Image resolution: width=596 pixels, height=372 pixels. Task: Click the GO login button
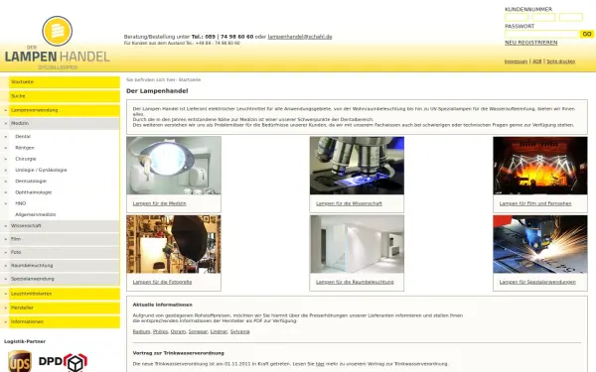pos(587,34)
